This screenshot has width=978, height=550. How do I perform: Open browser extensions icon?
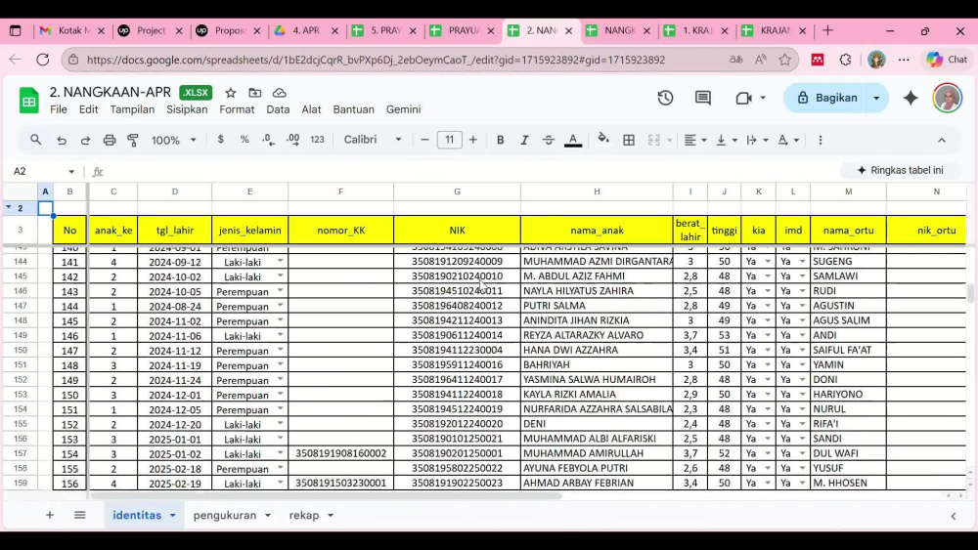845,60
